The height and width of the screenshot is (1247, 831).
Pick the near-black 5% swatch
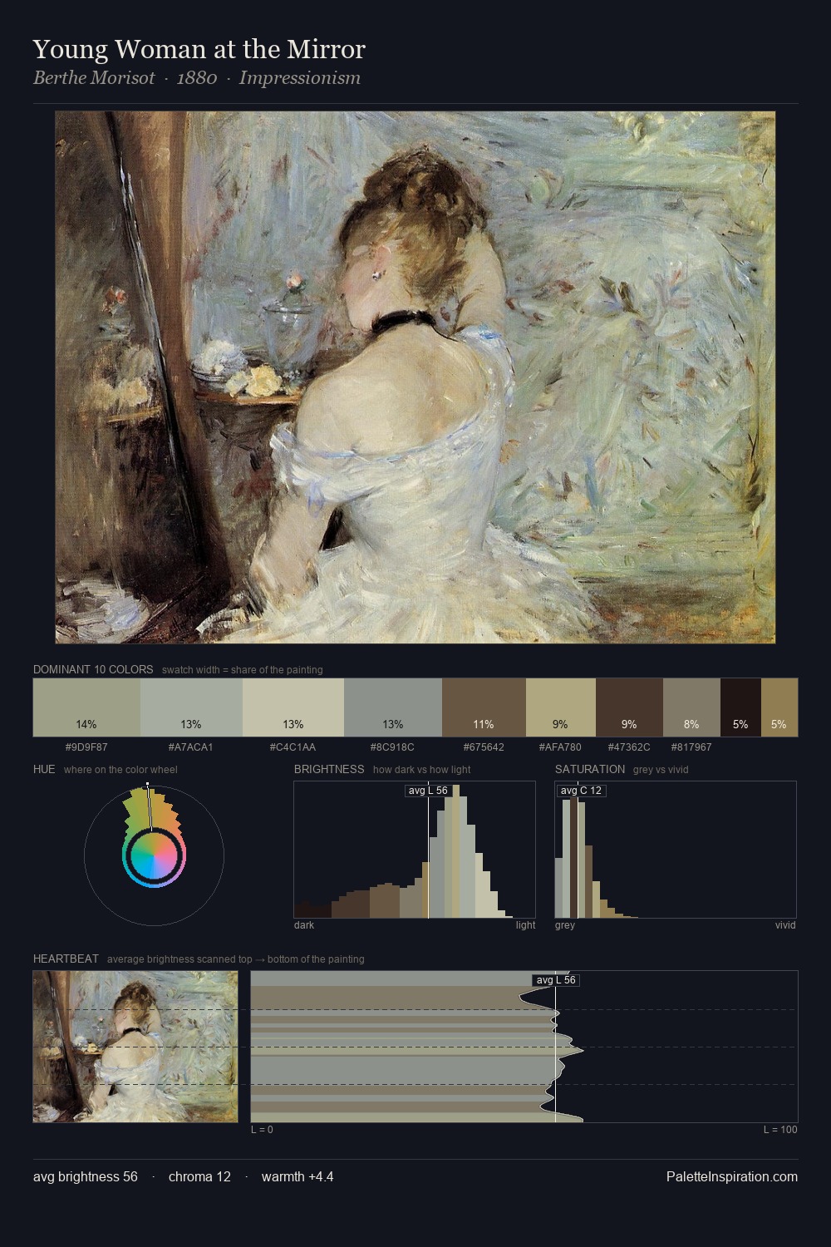[740, 707]
